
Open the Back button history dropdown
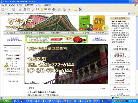coord(10,9)
